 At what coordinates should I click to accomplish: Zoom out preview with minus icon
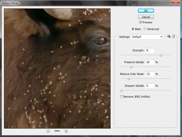48,131
